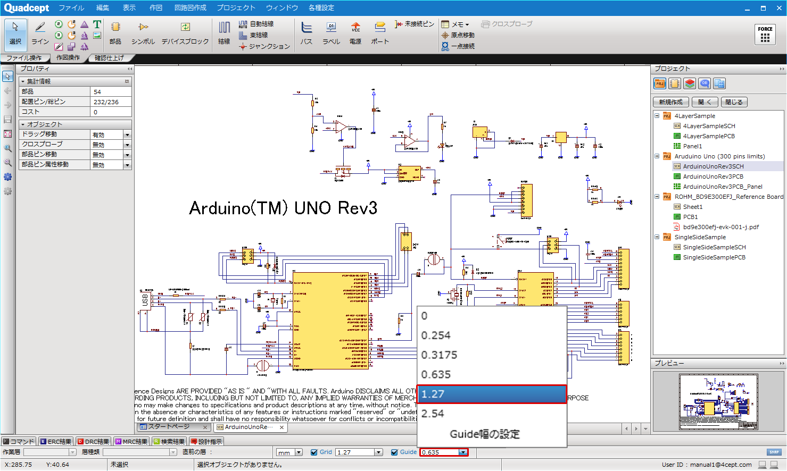Click the layer stack icon in project panel
Viewport: 787px width, 471px height.
(690, 83)
